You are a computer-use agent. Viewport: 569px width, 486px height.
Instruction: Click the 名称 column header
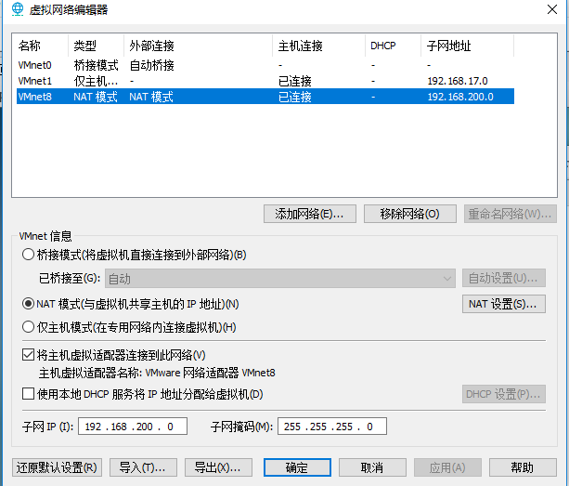pos(42,46)
